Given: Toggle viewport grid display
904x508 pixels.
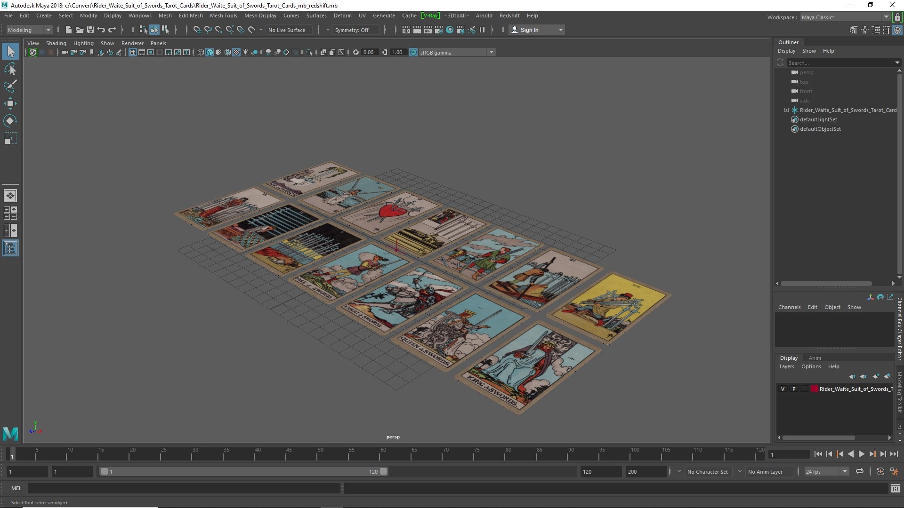Looking at the screenshot, I should pos(133,52).
